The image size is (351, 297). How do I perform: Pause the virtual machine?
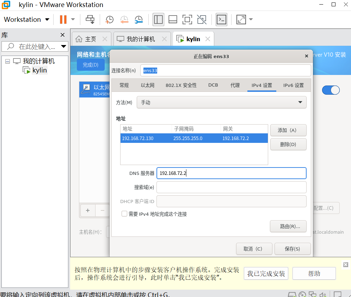coord(63,19)
